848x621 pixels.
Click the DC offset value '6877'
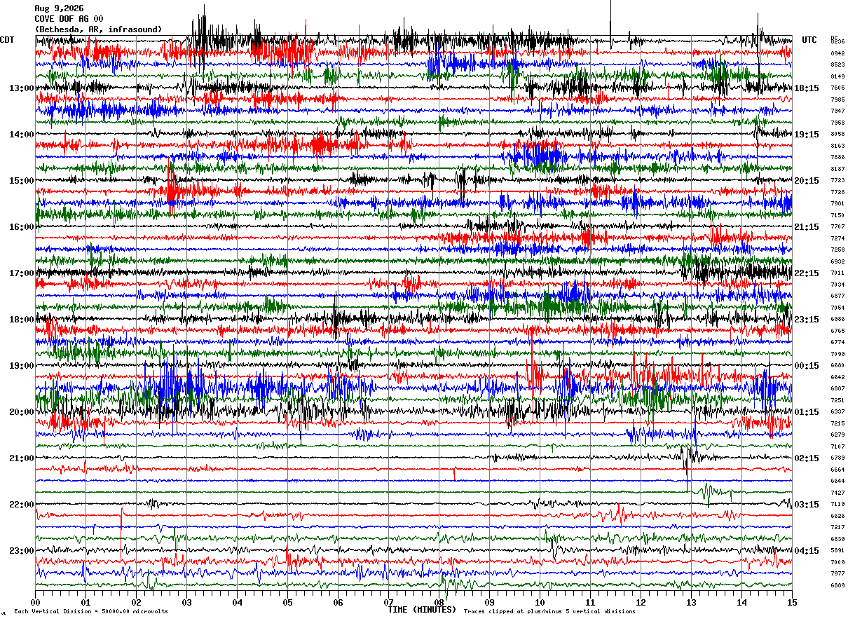click(837, 296)
